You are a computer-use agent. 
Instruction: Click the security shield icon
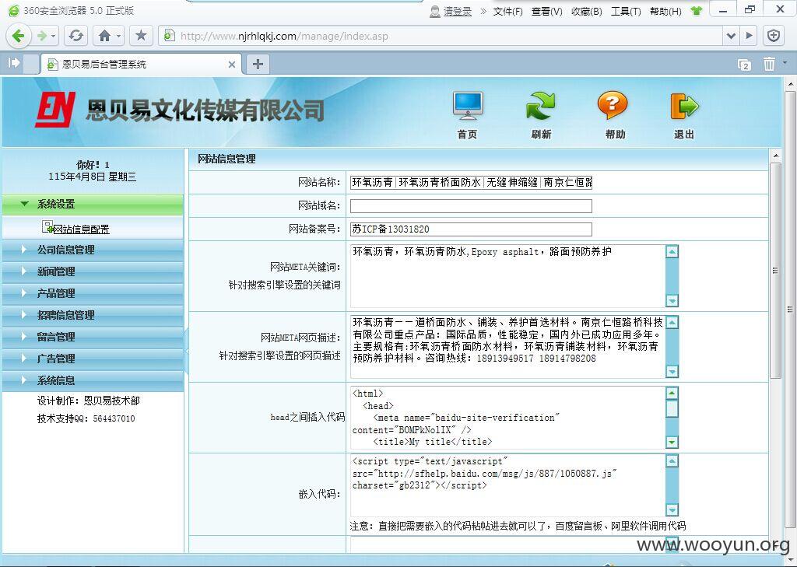coord(774,36)
